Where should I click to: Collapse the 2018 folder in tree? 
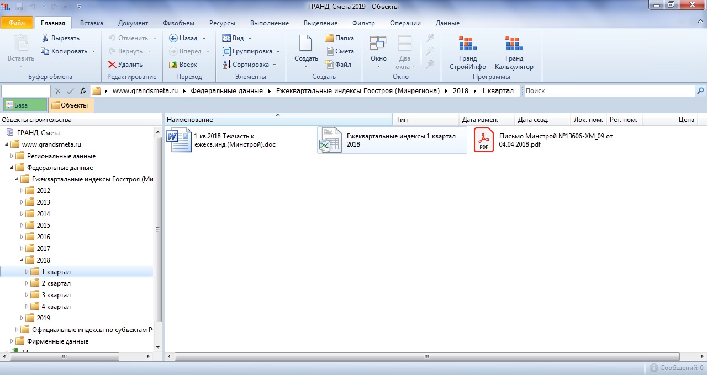pos(22,260)
